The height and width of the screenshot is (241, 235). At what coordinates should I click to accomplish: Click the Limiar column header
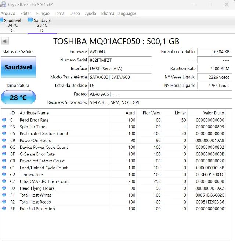point(175,113)
